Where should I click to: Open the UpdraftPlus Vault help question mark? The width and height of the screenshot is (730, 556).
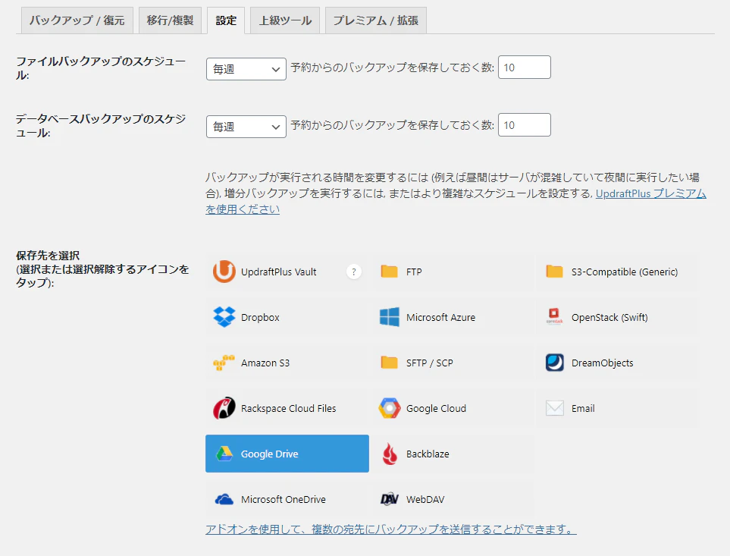pyautogui.click(x=354, y=272)
